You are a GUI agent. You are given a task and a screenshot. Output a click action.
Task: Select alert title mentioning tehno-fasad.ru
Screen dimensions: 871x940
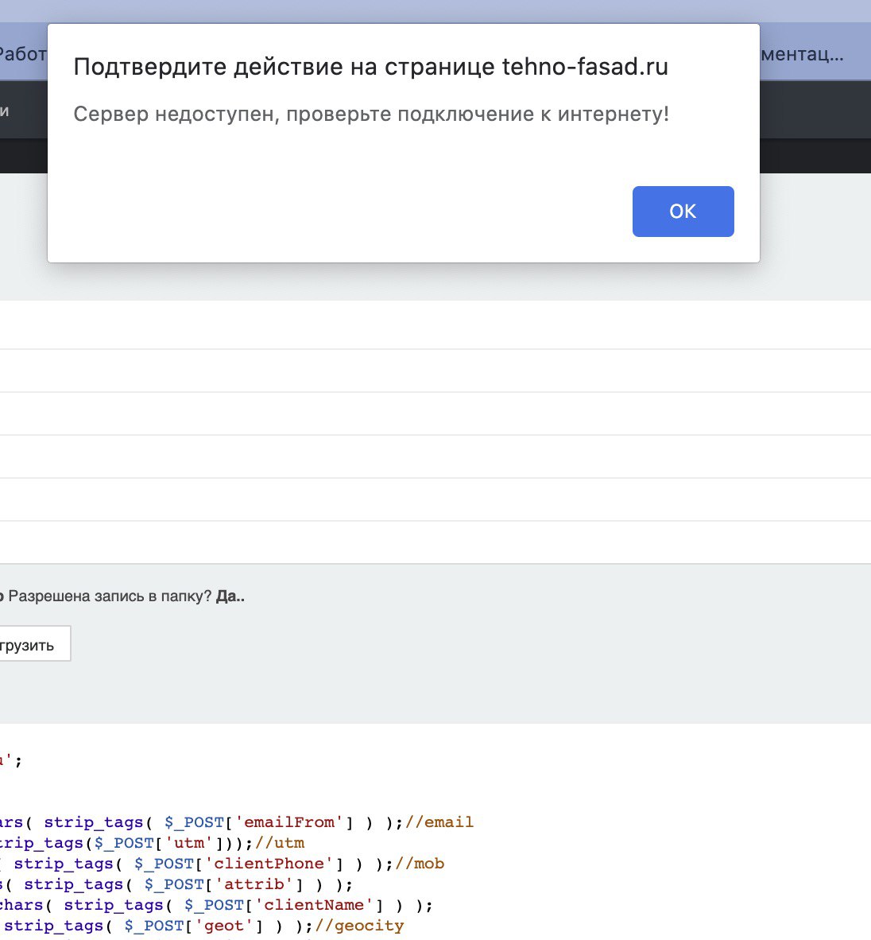click(x=370, y=67)
